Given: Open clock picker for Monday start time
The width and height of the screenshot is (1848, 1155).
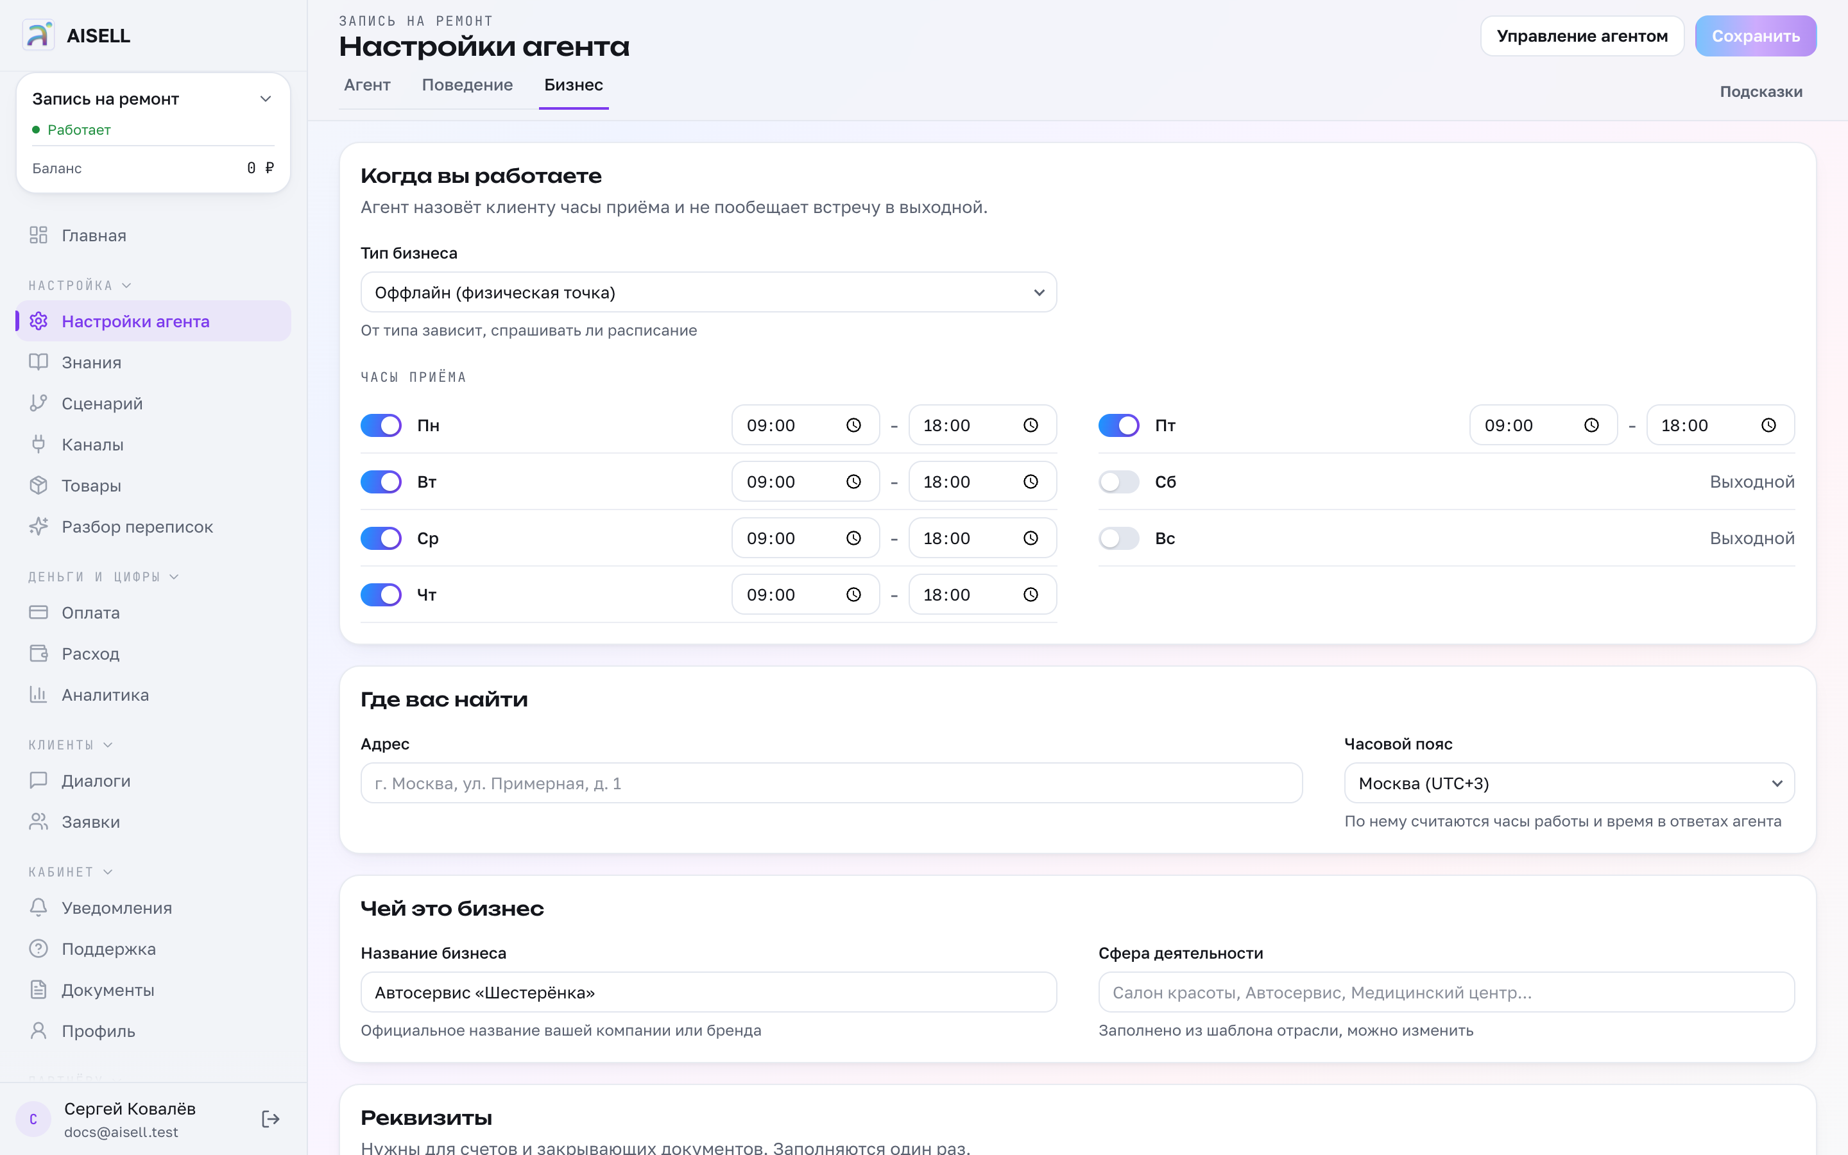Looking at the screenshot, I should (854, 425).
